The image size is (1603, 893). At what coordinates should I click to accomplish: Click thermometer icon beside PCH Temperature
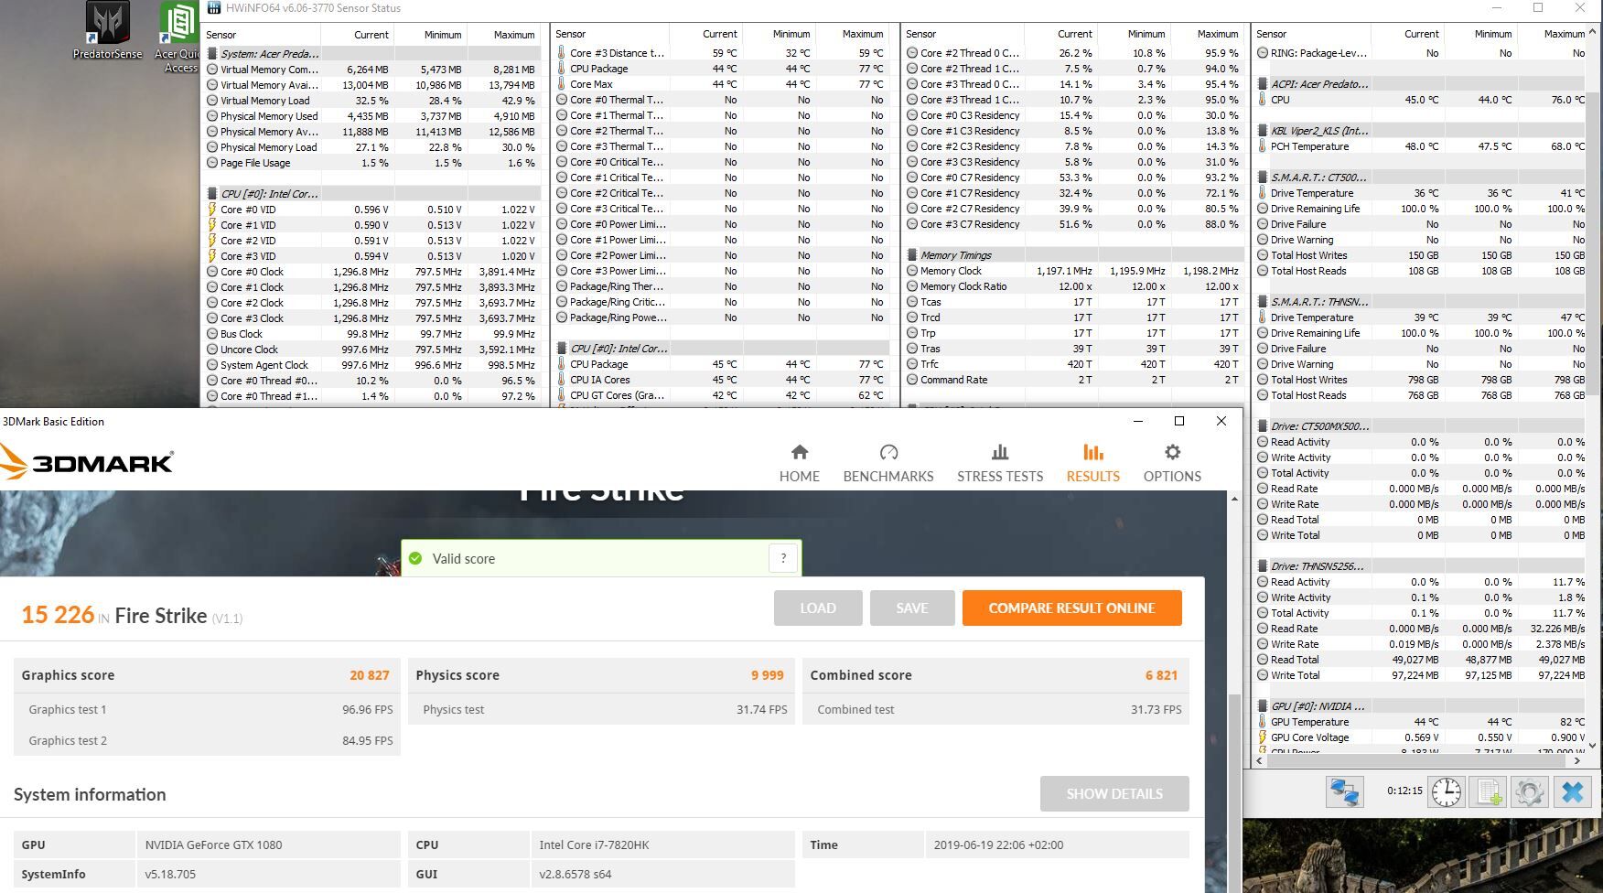pyautogui.click(x=1263, y=146)
